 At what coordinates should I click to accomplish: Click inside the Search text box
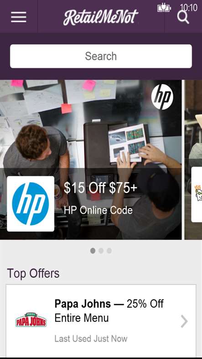click(x=101, y=56)
